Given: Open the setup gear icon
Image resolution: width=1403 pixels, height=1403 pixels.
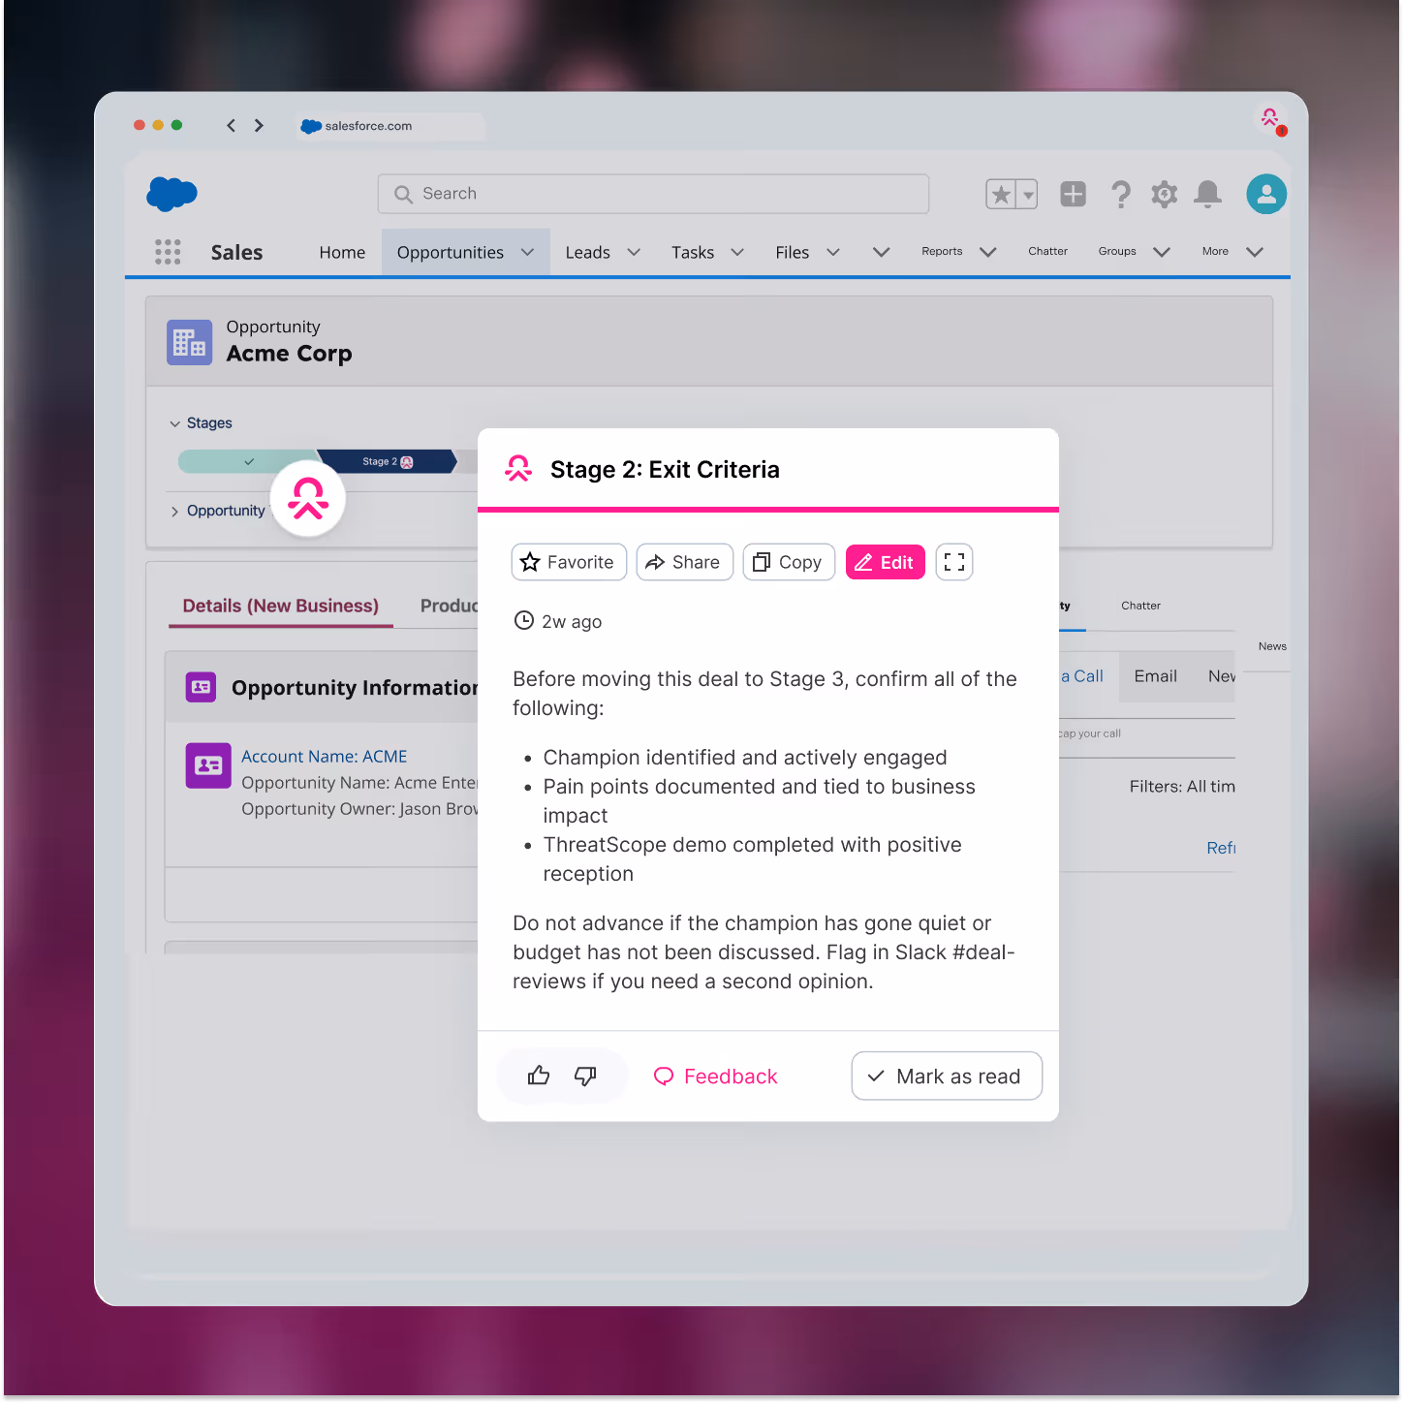Looking at the screenshot, I should click(x=1164, y=195).
